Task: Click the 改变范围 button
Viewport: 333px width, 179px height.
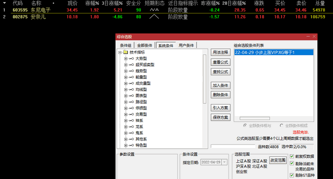Action: click(278, 160)
